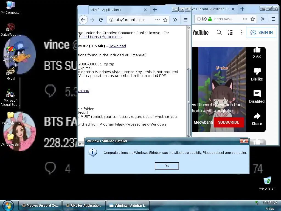Click the left scroll chevron at the Alky page bottom
281x211 pixels.
click(x=80, y=144)
